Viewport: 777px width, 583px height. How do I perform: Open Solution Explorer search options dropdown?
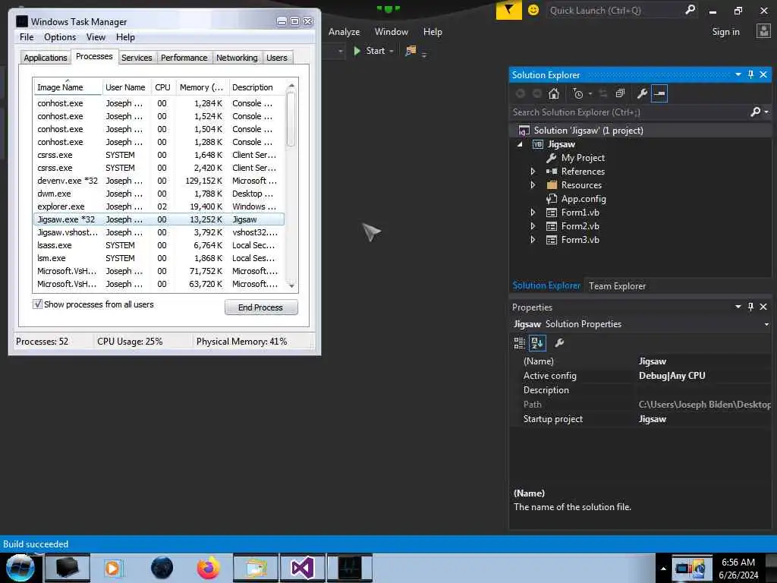click(766, 112)
